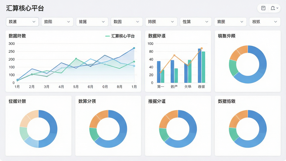Screen dimensions: 286x161
Task: Select the 第一 category label under the bar chart
Action: (161, 87)
